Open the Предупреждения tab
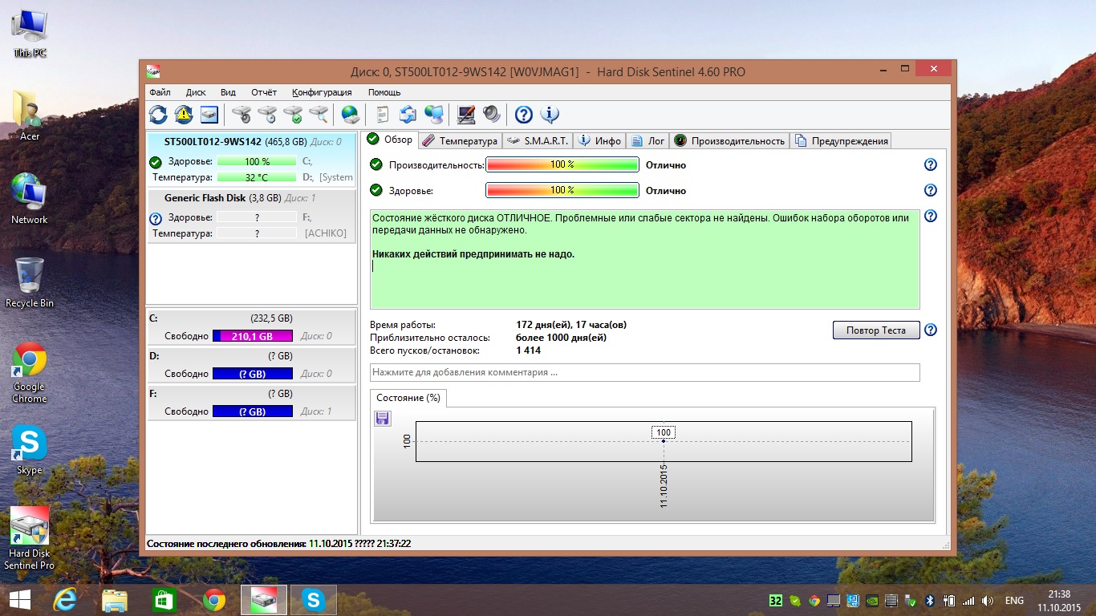The width and height of the screenshot is (1096, 616). (x=842, y=140)
